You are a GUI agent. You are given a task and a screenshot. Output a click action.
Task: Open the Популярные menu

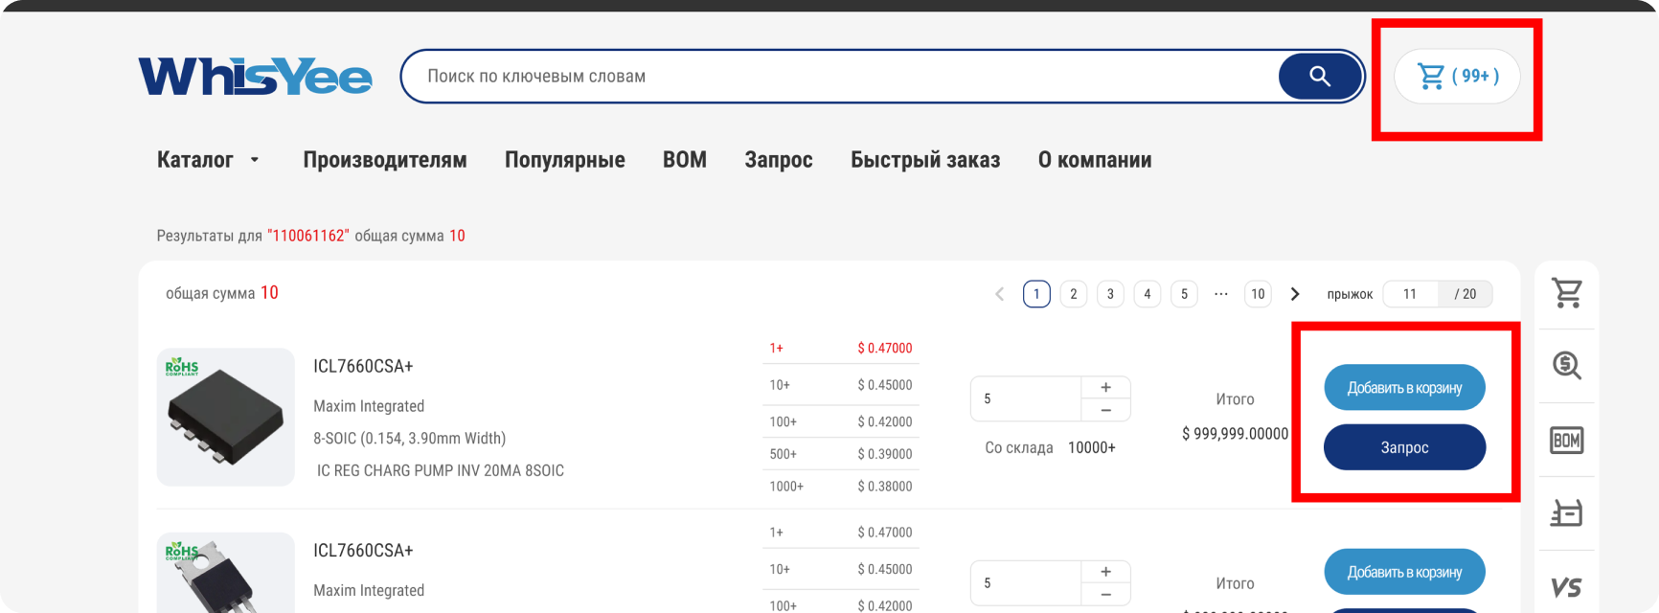pyautogui.click(x=565, y=160)
